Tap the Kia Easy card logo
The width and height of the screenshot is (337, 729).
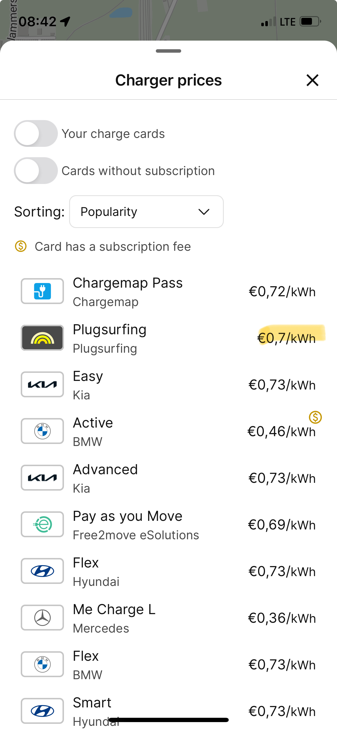point(42,384)
